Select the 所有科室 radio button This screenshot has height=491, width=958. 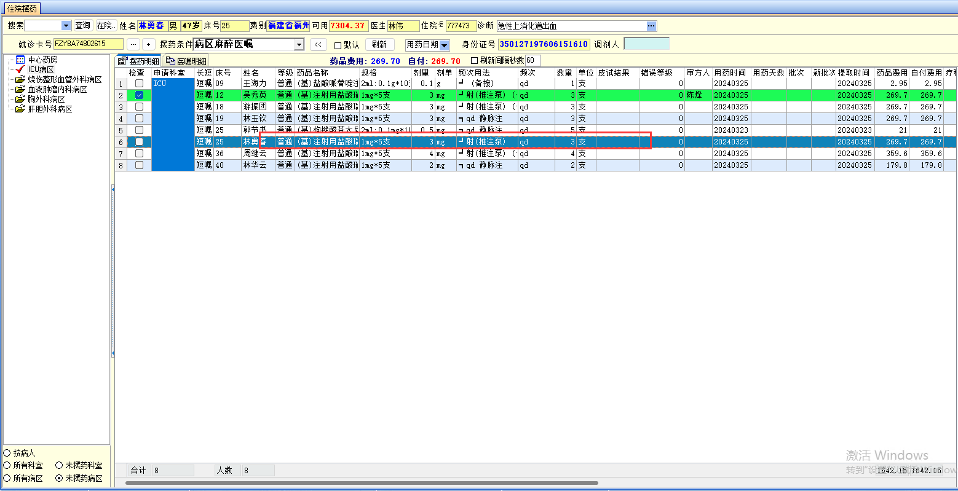pos(7,465)
